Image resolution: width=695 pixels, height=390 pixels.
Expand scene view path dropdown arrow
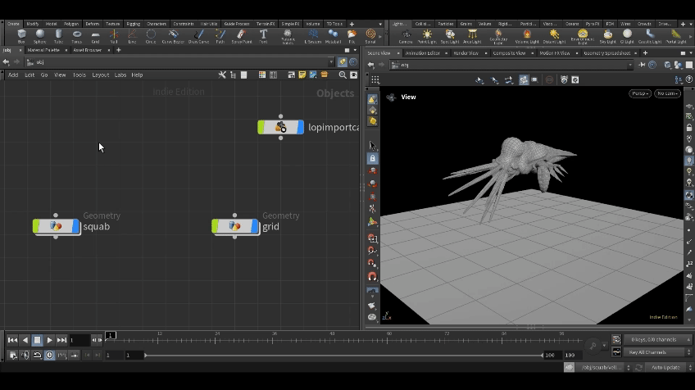tap(629, 66)
